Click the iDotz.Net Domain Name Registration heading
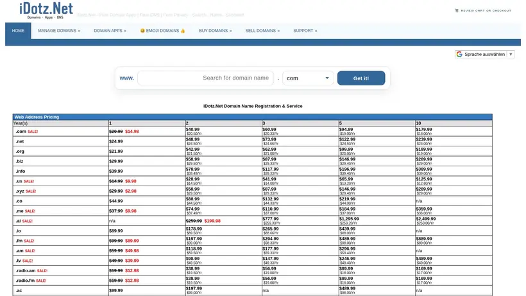Screen dimensions: 526x296 253,106
